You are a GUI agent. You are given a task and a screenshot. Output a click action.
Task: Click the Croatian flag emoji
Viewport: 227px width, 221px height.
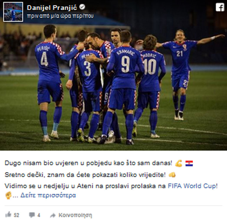(189, 164)
